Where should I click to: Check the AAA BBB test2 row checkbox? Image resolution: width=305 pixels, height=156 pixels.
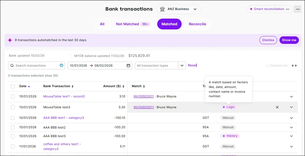[x=13, y=127]
